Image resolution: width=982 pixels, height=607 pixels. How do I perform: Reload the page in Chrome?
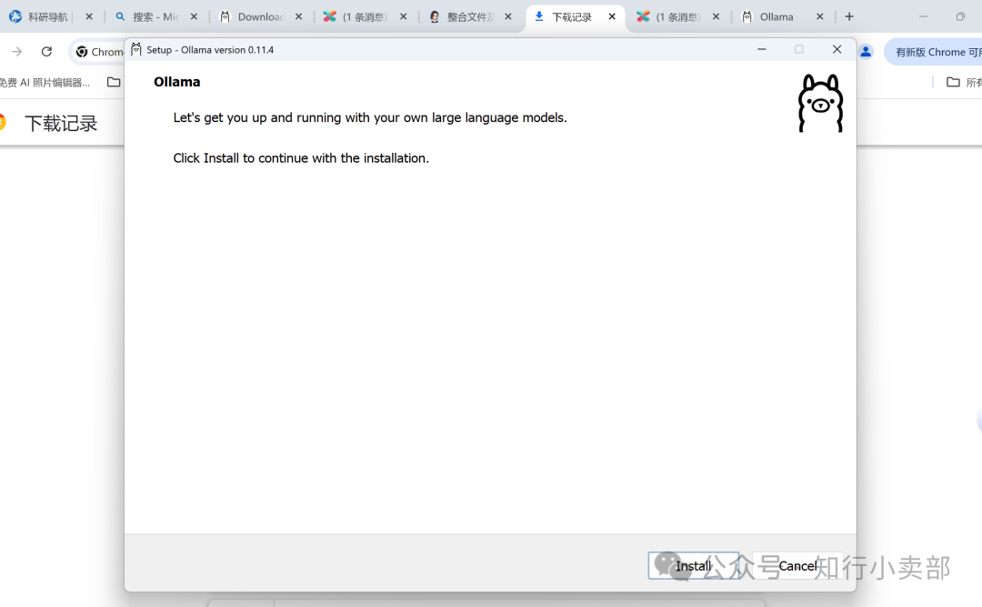pos(46,52)
